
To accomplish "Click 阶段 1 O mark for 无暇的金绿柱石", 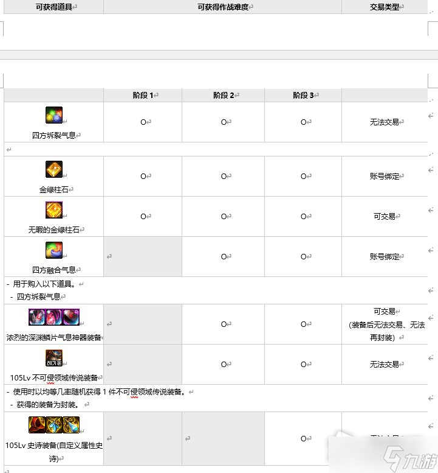I will [x=143, y=217].
